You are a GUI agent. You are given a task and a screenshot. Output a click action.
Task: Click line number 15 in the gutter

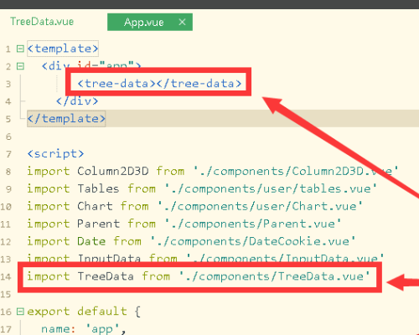pos(6,294)
